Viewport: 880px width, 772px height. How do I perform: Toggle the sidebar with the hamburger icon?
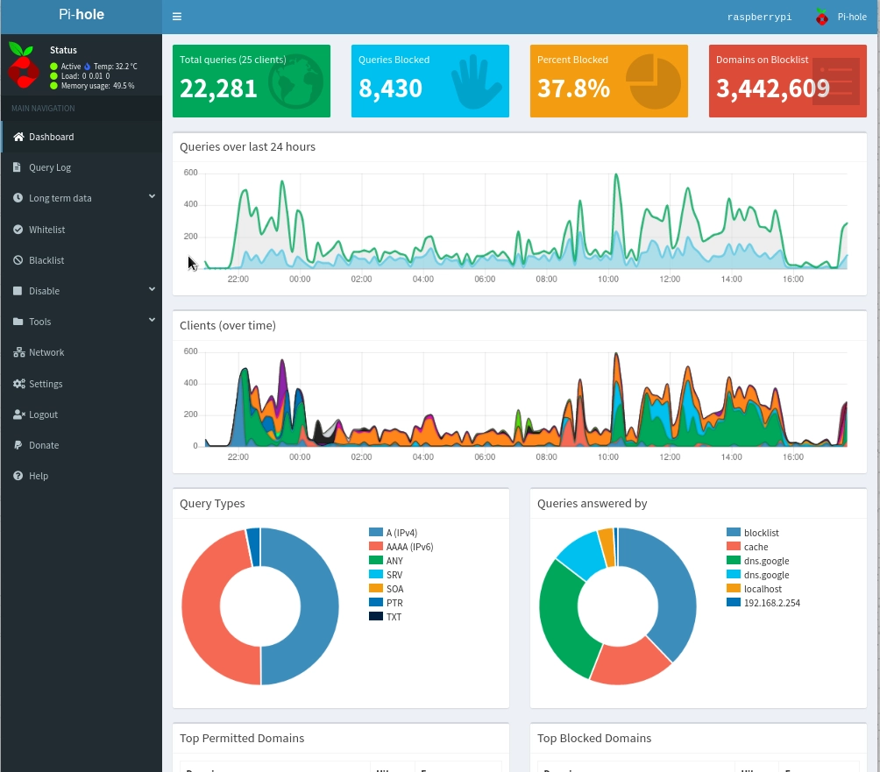click(x=176, y=16)
